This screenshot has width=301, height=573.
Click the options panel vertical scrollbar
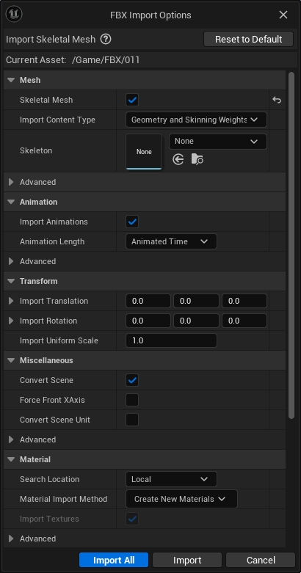[291, 245]
